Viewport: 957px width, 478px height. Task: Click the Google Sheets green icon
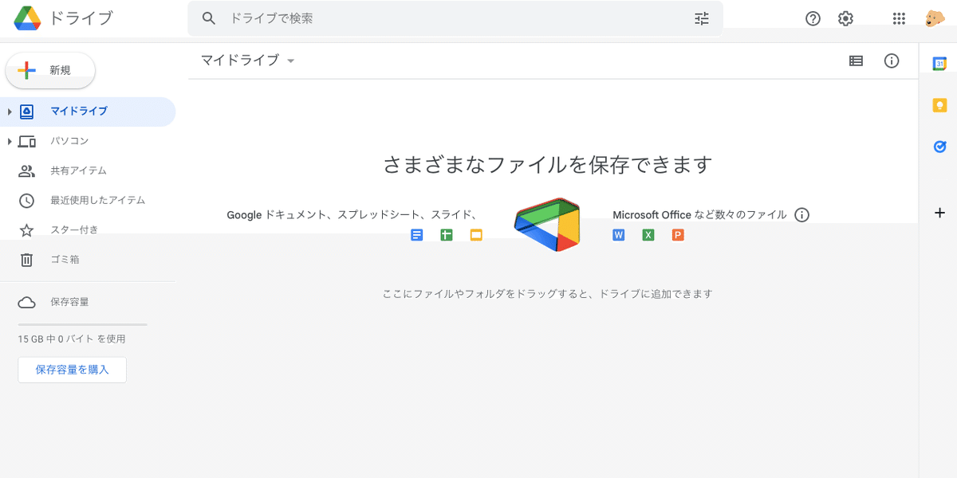447,235
